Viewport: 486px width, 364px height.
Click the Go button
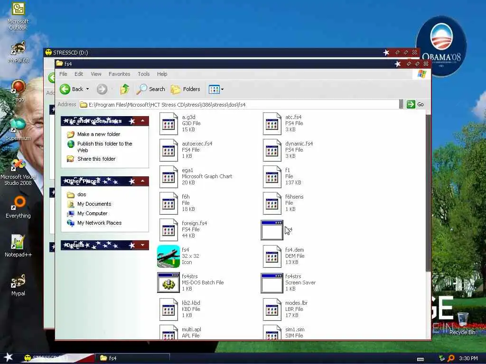point(415,104)
